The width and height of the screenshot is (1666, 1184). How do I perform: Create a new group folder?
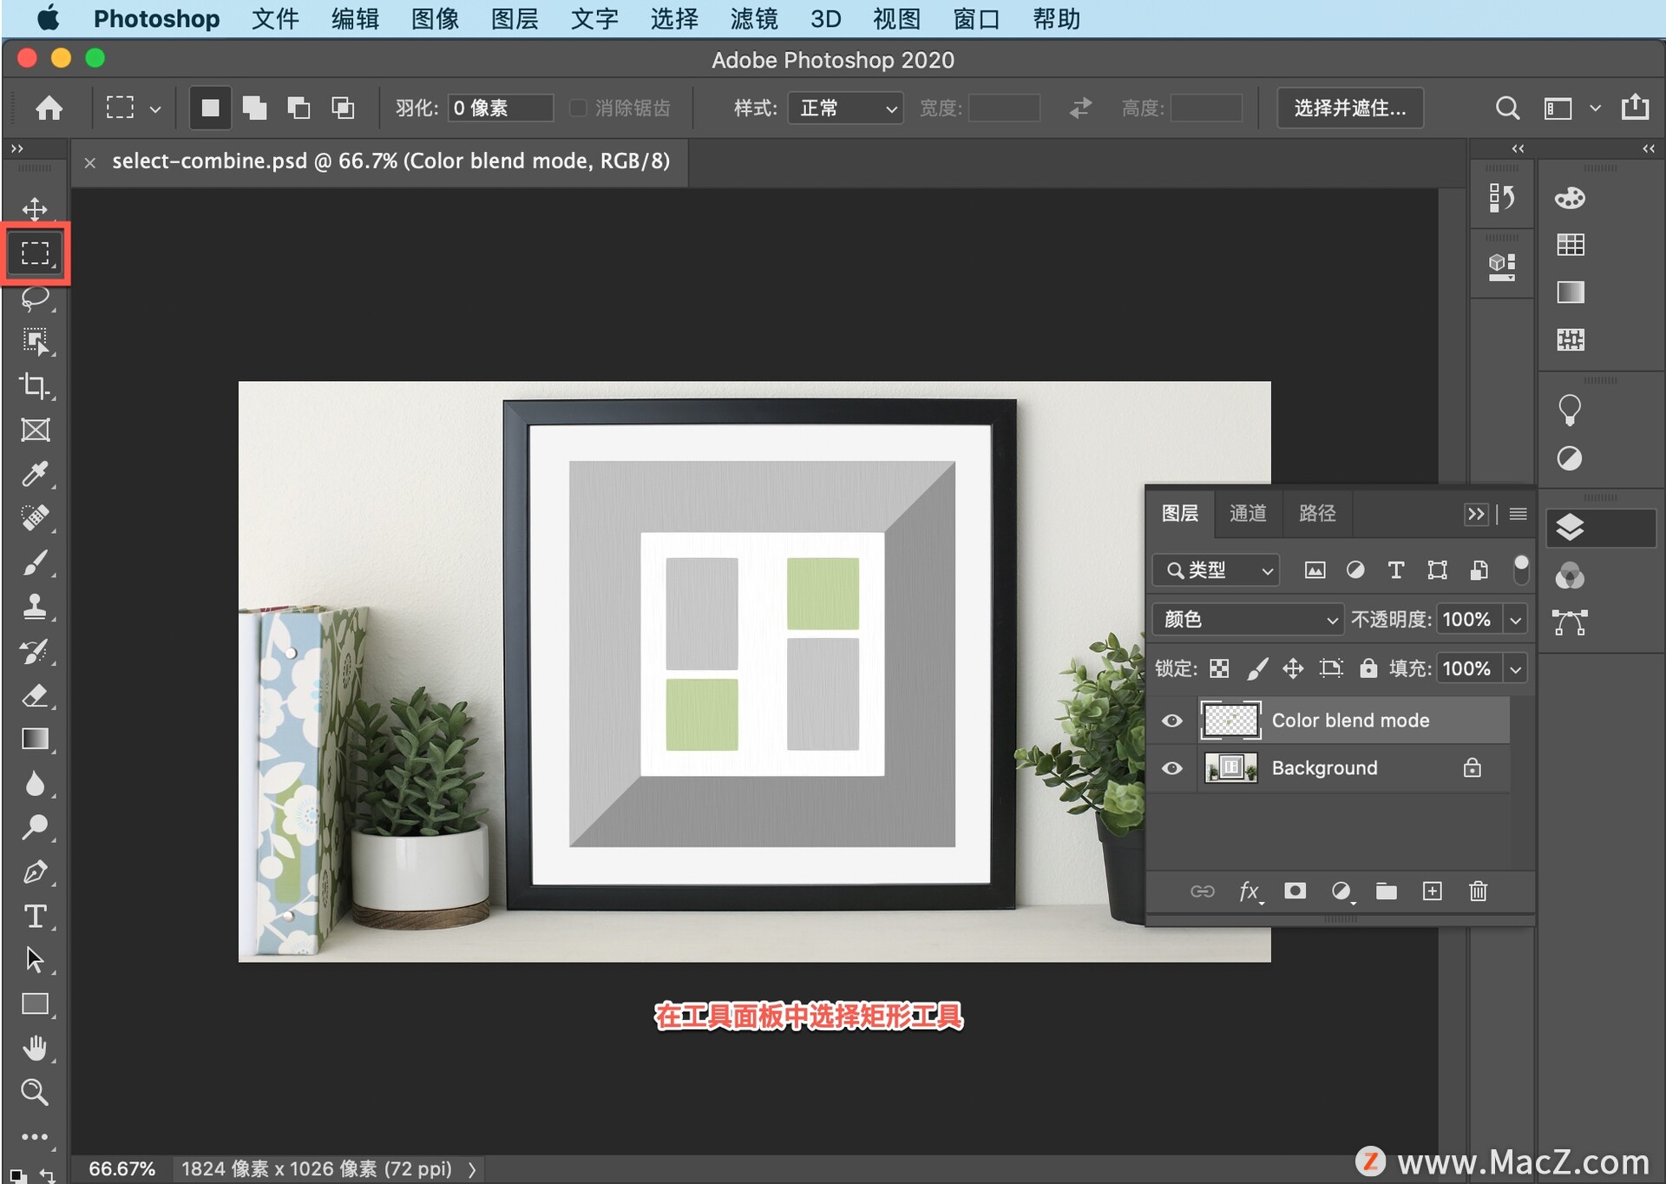click(x=1386, y=891)
